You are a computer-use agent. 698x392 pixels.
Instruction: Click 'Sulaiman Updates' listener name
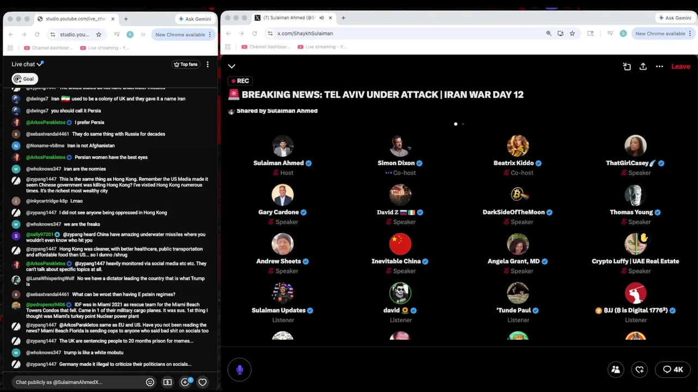278,310
